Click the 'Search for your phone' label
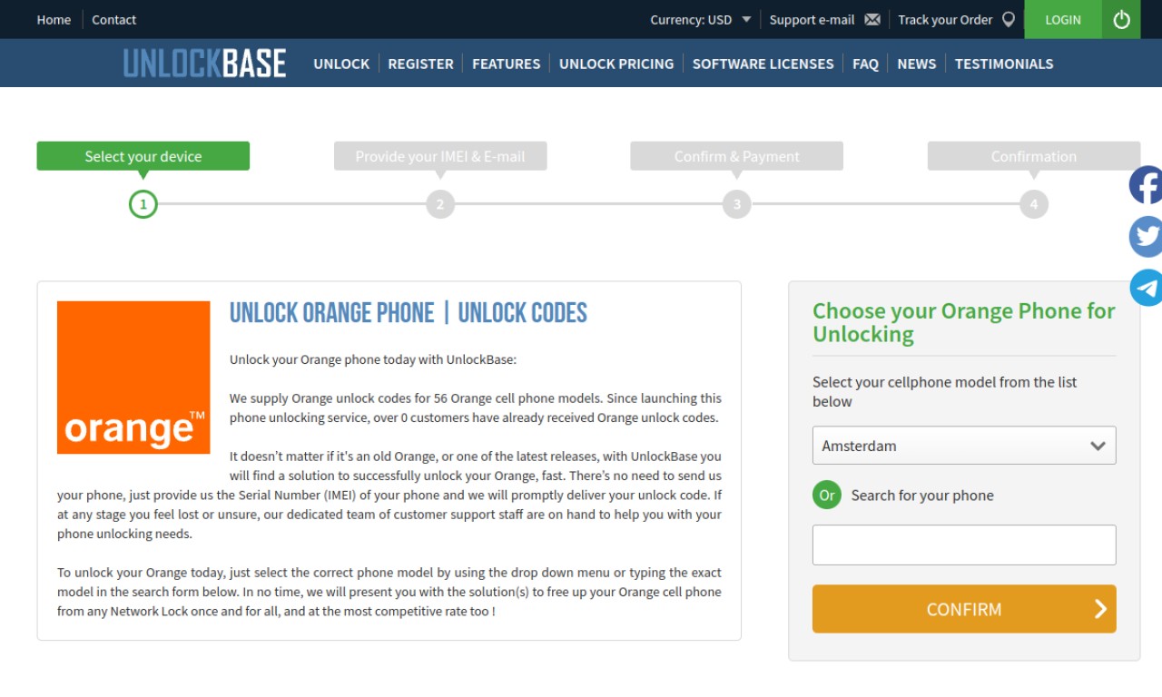The height and width of the screenshot is (697, 1162). [x=922, y=496]
